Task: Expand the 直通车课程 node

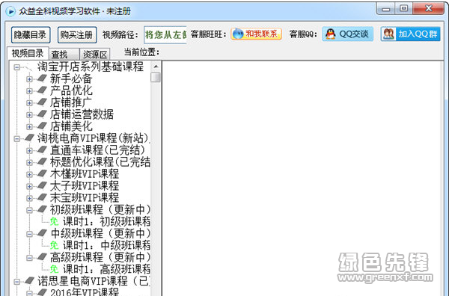Action: coord(29,151)
